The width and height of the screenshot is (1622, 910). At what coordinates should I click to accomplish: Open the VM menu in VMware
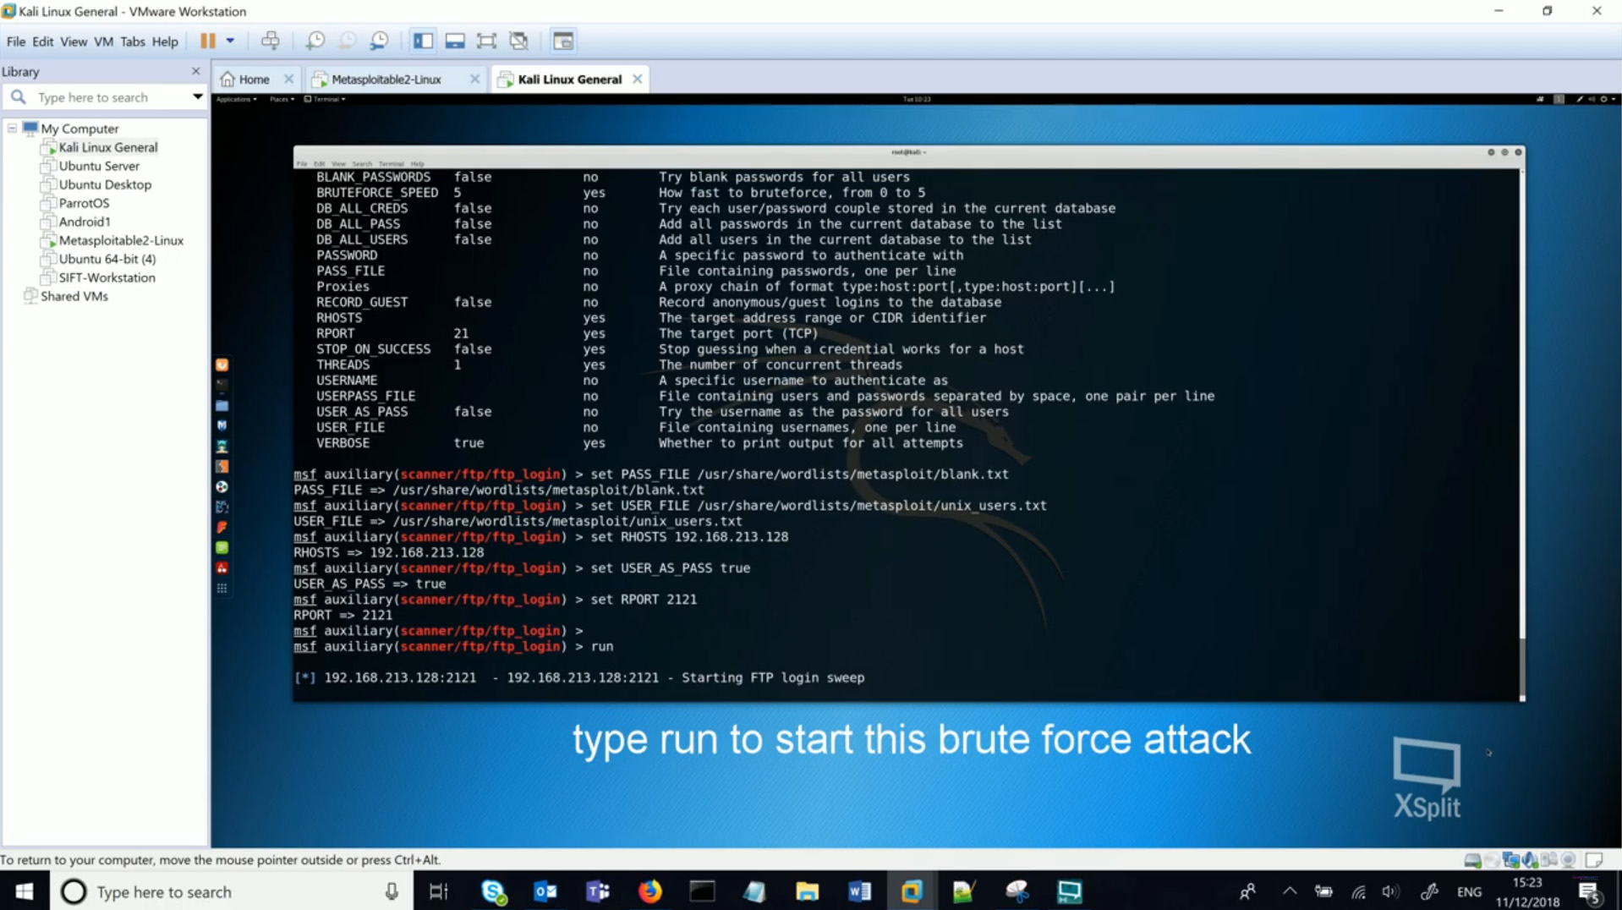(103, 41)
